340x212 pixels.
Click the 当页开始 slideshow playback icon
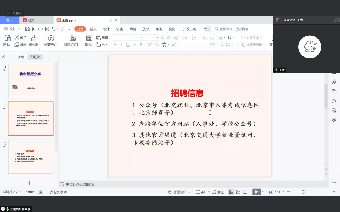[x=51, y=38]
